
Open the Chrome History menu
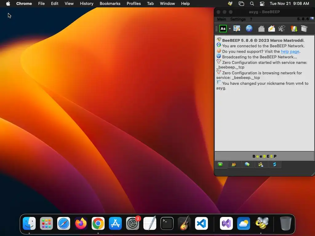point(86,3)
